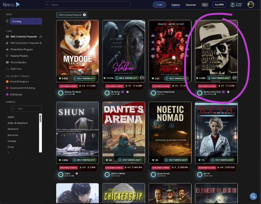Viewport: 261px width, 204px height.
Task: Click the Buy $FAN button
Action: pos(219,5)
